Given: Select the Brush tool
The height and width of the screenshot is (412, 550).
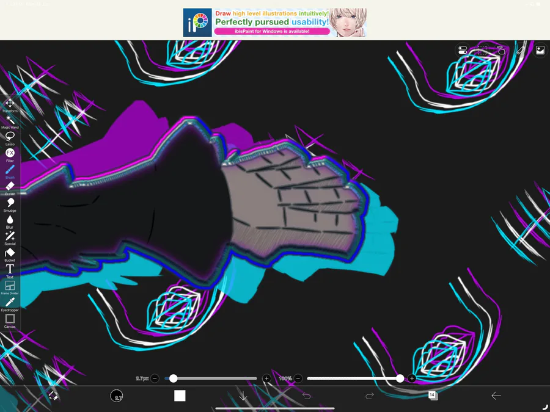Looking at the screenshot, I should (10, 172).
